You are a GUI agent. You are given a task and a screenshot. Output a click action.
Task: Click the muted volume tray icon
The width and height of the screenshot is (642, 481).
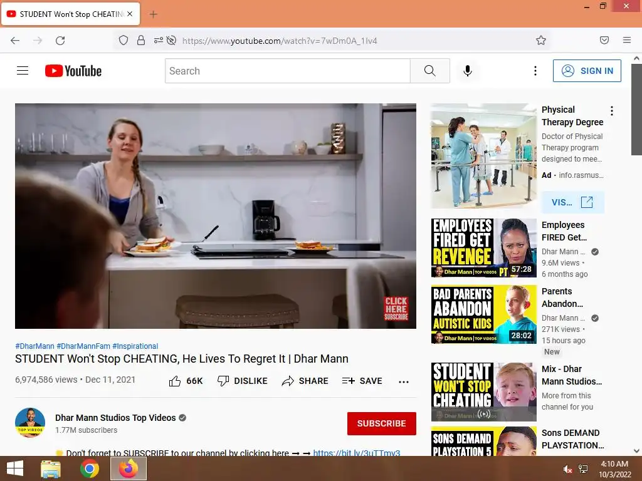567,469
